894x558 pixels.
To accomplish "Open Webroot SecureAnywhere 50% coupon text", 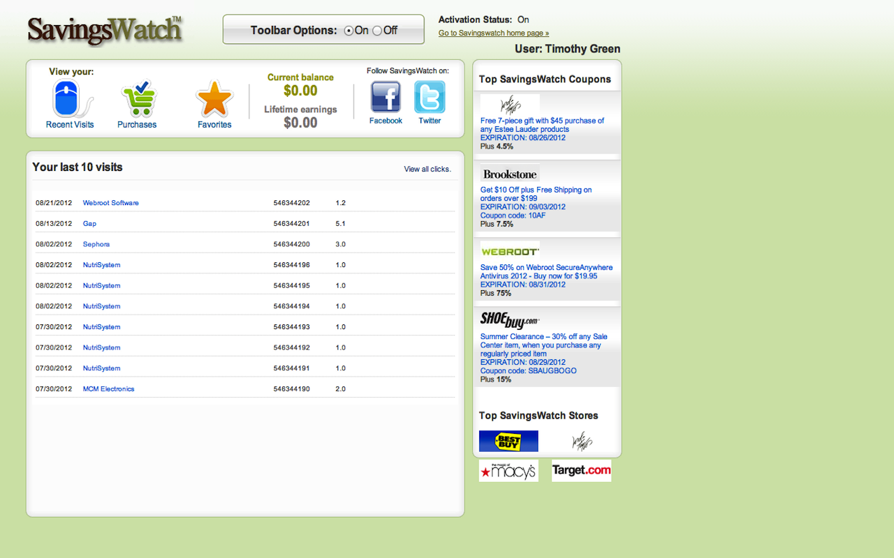I will [x=546, y=271].
